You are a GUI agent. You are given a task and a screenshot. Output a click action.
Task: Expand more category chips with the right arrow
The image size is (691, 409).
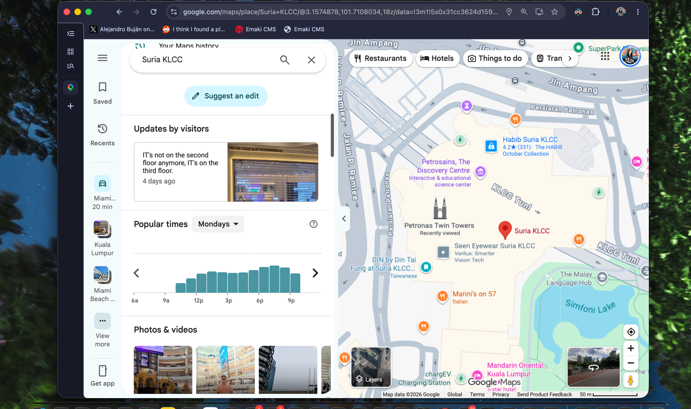point(570,59)
